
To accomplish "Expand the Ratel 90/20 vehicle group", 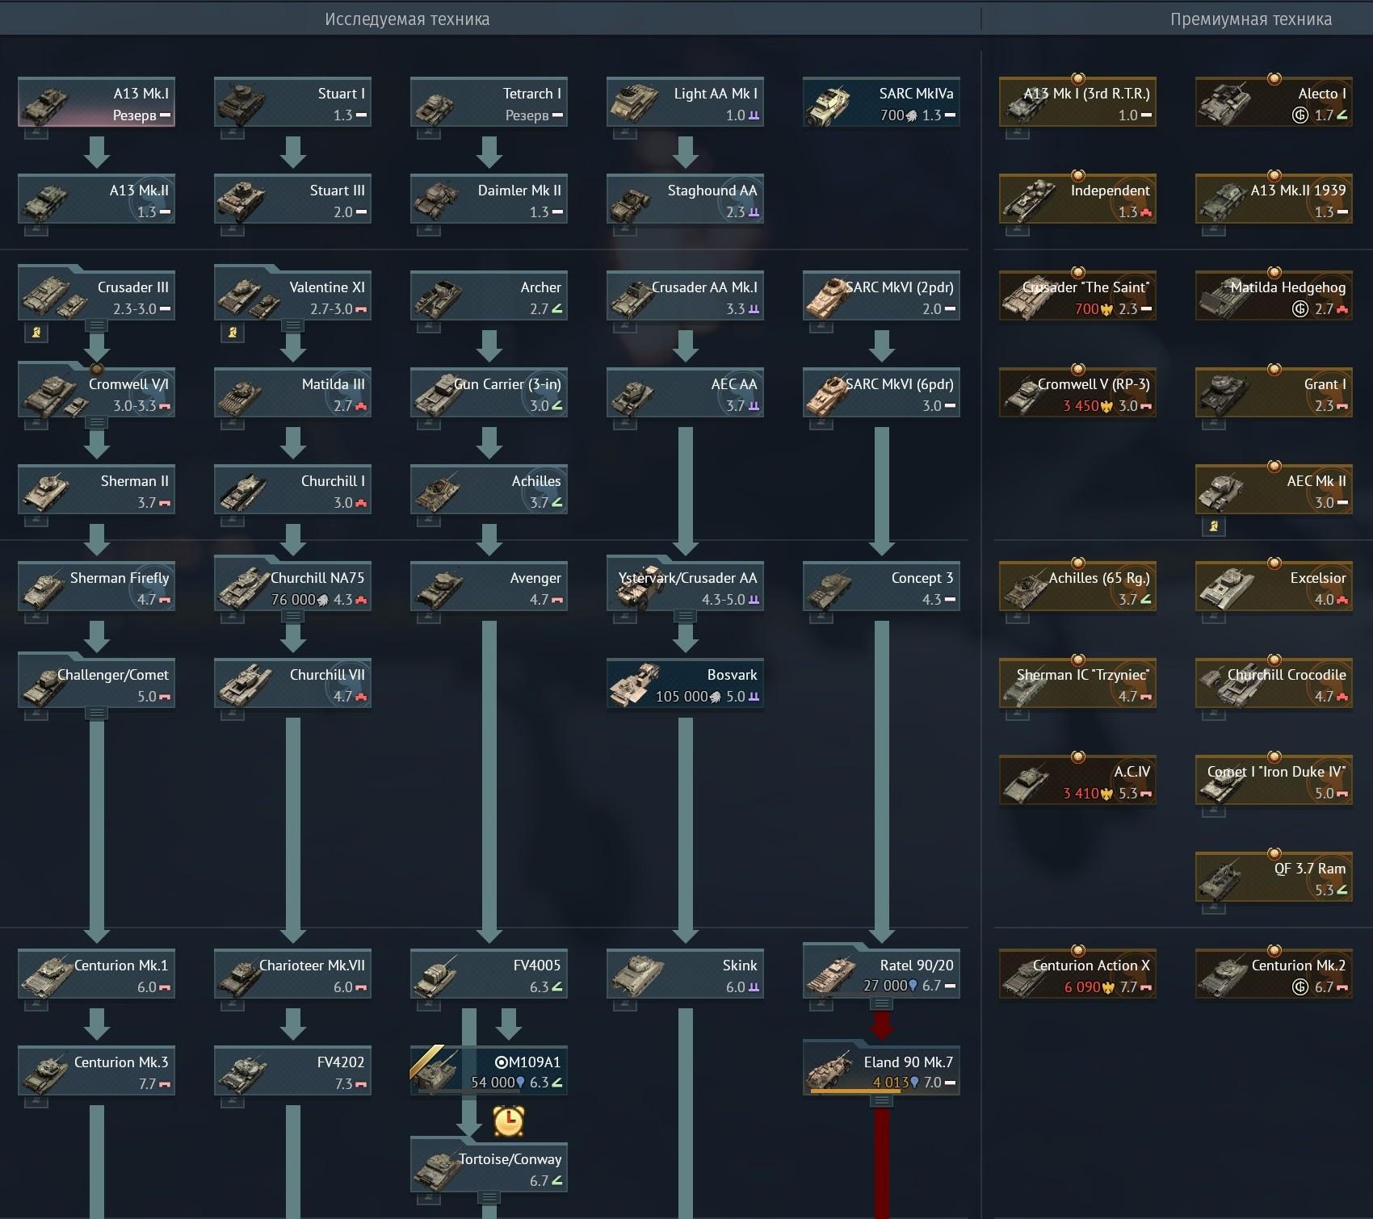I will tap(881, 1003).
